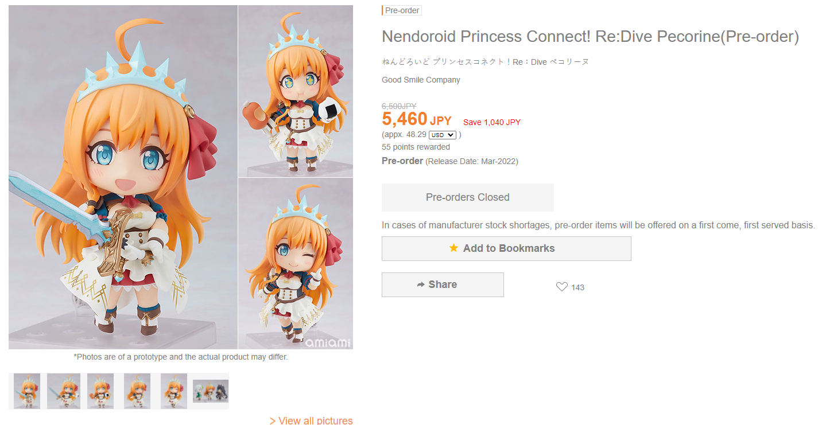Open the upper-right eating-pose product image
Image resolution: width=822 pixels, height=425 pixels.
pyautogui.click(x=296, y=91)
